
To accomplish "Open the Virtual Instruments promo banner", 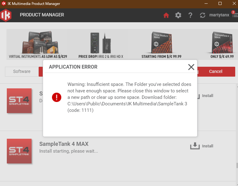I will click(38, 44).
